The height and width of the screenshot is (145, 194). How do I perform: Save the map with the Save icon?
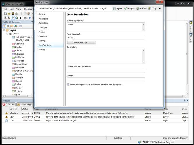(13, 13)
